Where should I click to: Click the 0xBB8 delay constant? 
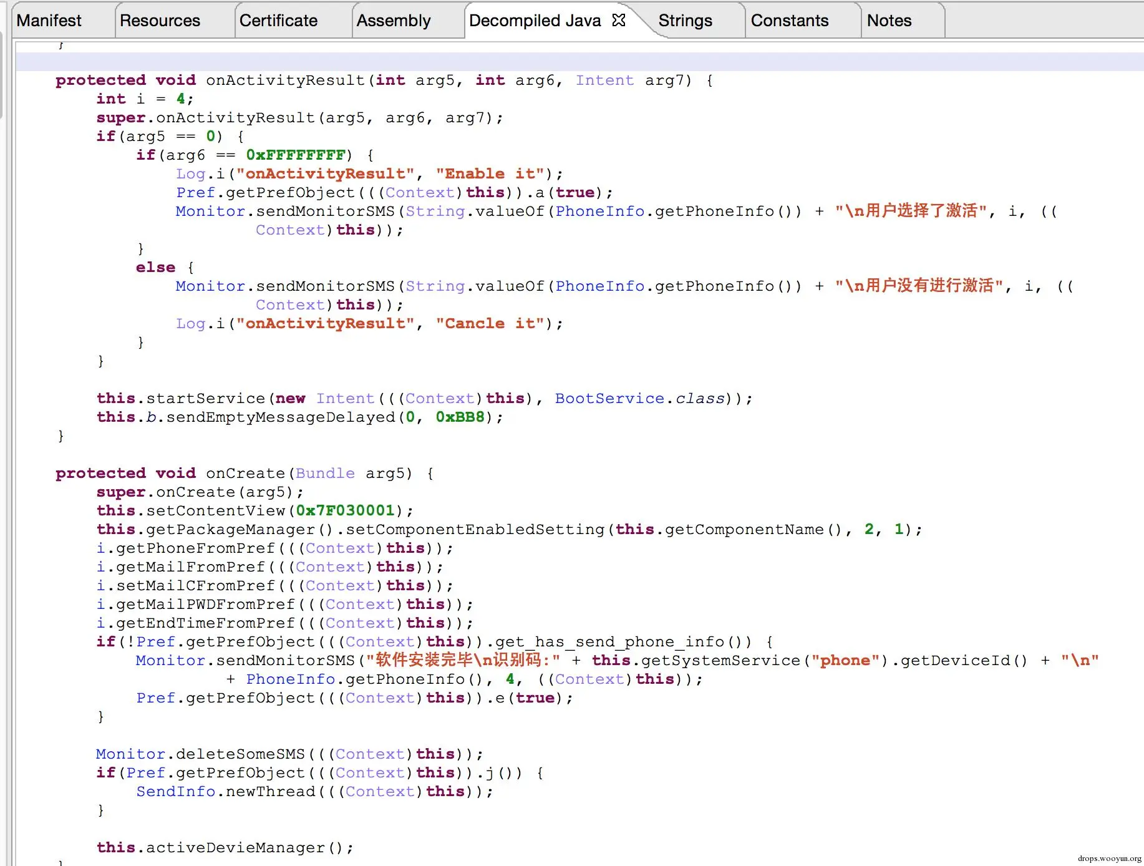click(x=460, y=417)
